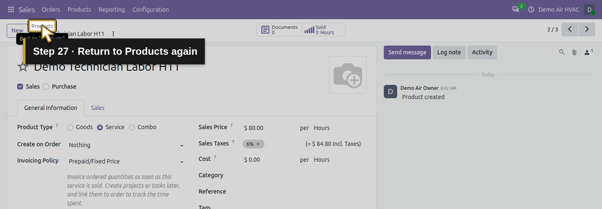Show followers icon
Screen dimensions: 602x209
[x=588, y=52]
